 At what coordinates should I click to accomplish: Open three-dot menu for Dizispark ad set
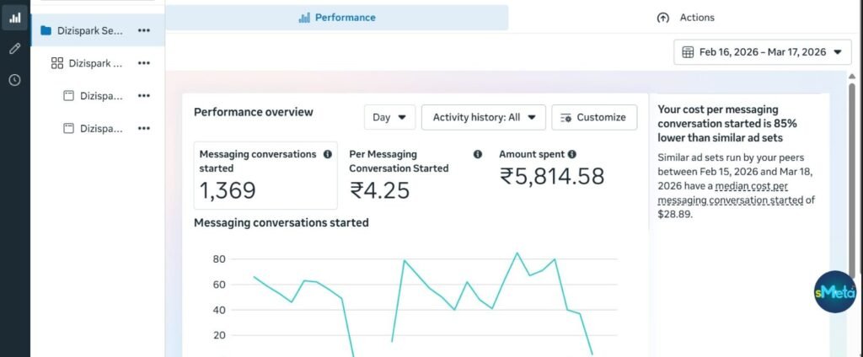click(143, 63)
